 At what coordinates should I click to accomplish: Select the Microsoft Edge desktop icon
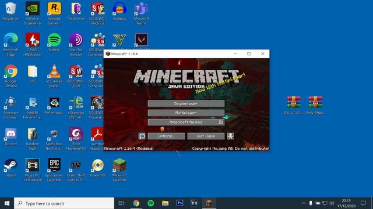pos(10,45)
